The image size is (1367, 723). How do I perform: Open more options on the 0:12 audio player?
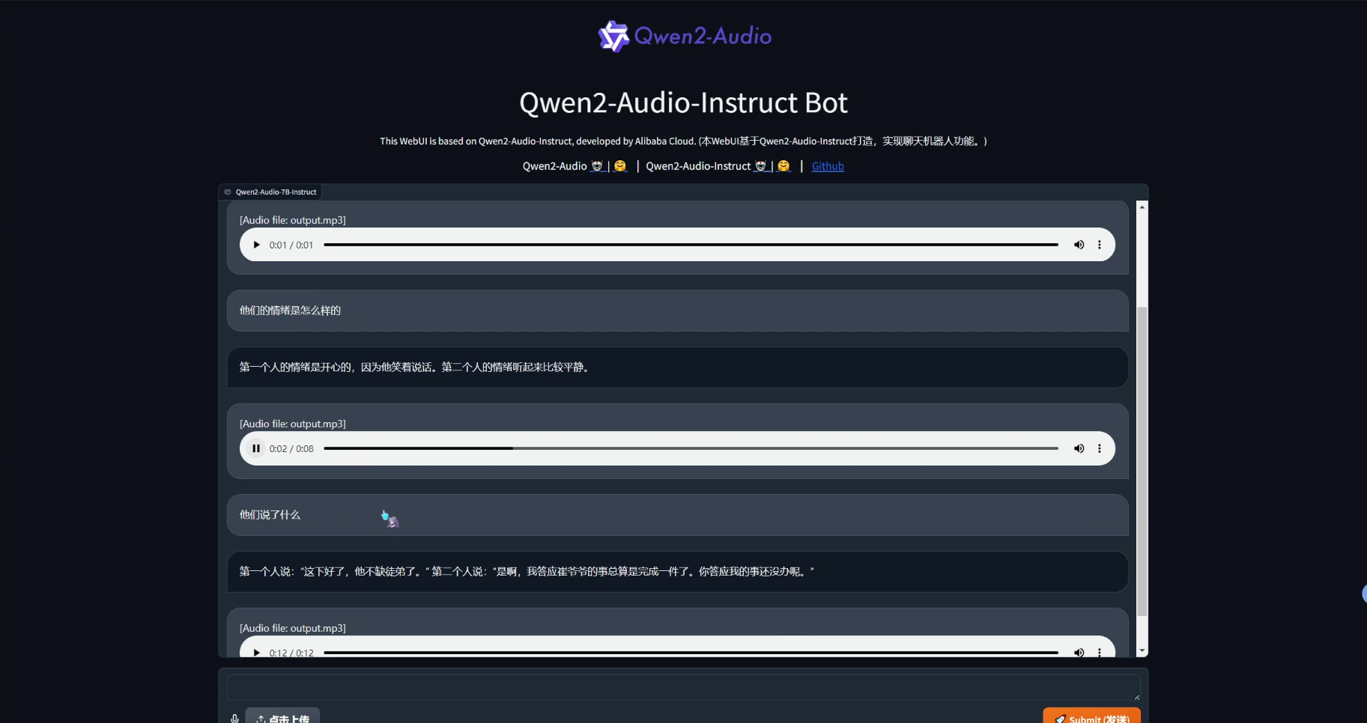(x=1100, y=652)
